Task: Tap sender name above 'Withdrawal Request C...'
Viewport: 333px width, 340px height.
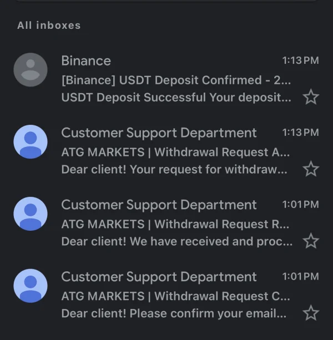Action: pyautogui.click(x=159, y=277)
